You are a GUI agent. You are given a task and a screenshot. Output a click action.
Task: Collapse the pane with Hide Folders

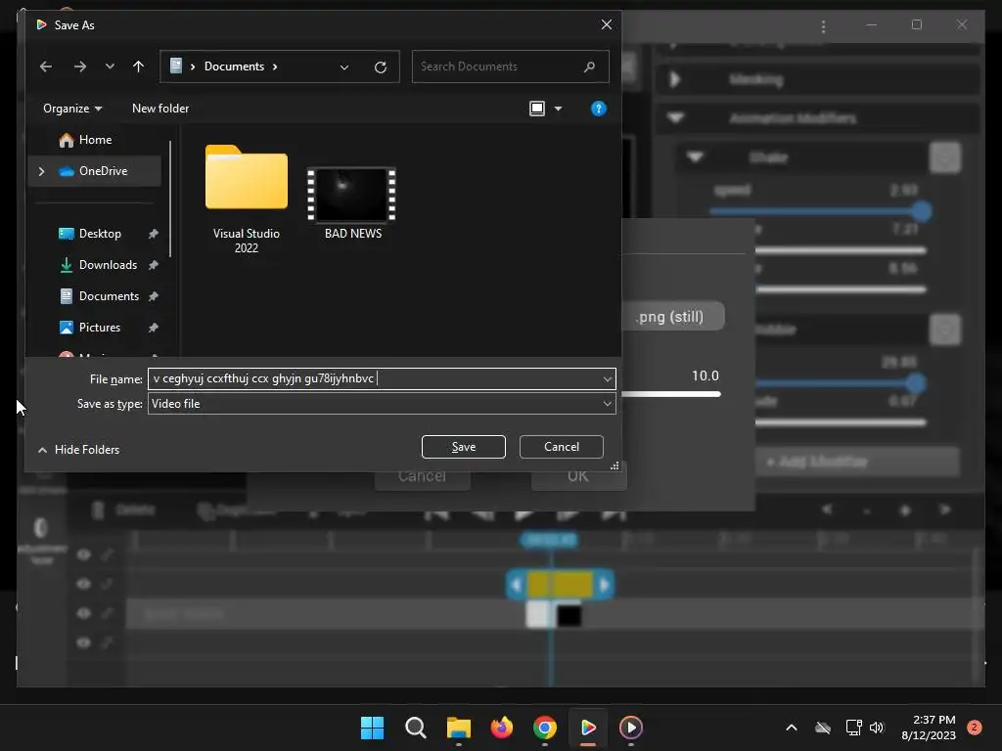coord(78,450)
